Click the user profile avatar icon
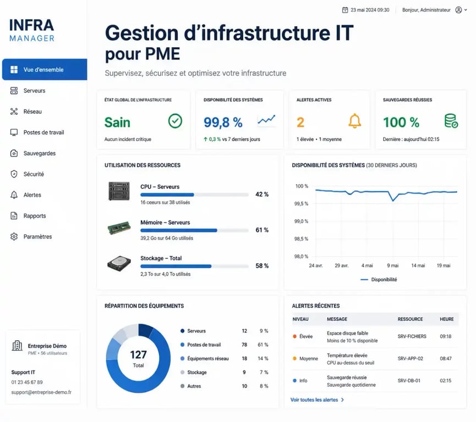The width and height of the screenshot is (476, 422). click(x=458, y=10)
